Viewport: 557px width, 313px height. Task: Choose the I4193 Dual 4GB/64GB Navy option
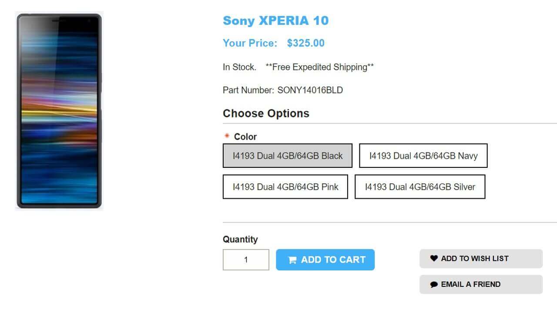coord(423,156)
